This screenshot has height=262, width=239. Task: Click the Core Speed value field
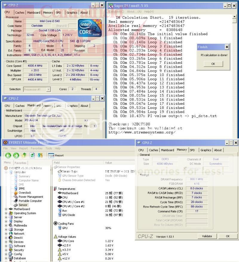click(35, 66)
